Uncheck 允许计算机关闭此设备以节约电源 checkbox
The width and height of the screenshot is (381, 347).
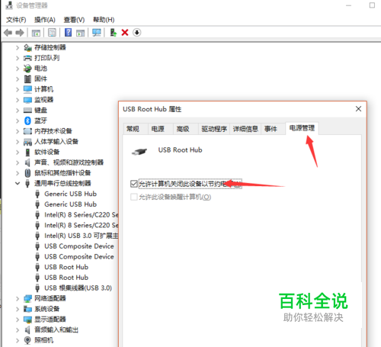pyautogui.click(x=134, y=184)
